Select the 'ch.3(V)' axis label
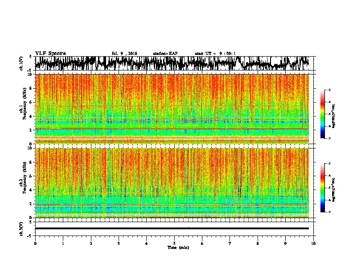 21,229
